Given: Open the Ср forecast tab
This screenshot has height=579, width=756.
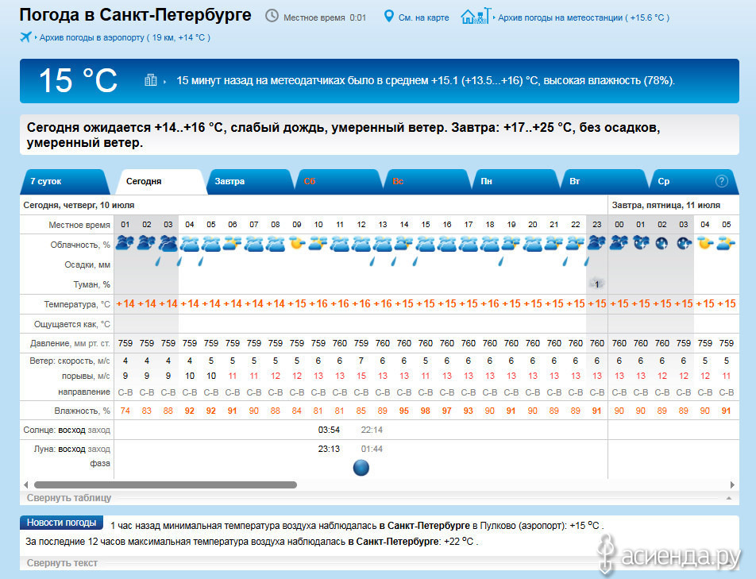Looking at the screenshot, I should 693,182.
